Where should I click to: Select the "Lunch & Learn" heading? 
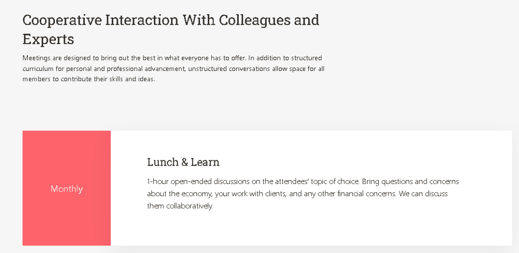[183, 162]
